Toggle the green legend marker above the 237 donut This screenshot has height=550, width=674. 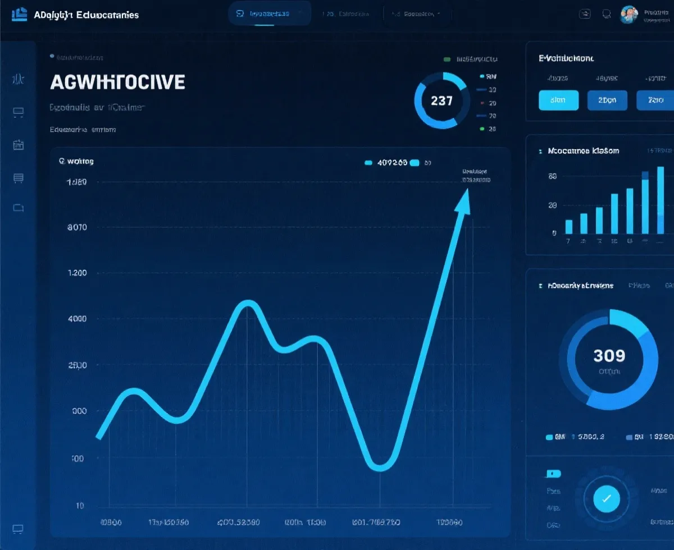pos(447,59)
